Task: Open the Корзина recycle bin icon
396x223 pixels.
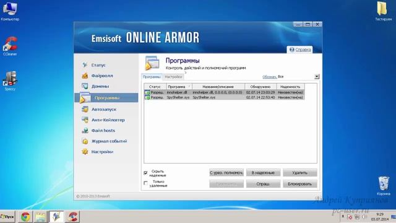Action: click(384, 186)
